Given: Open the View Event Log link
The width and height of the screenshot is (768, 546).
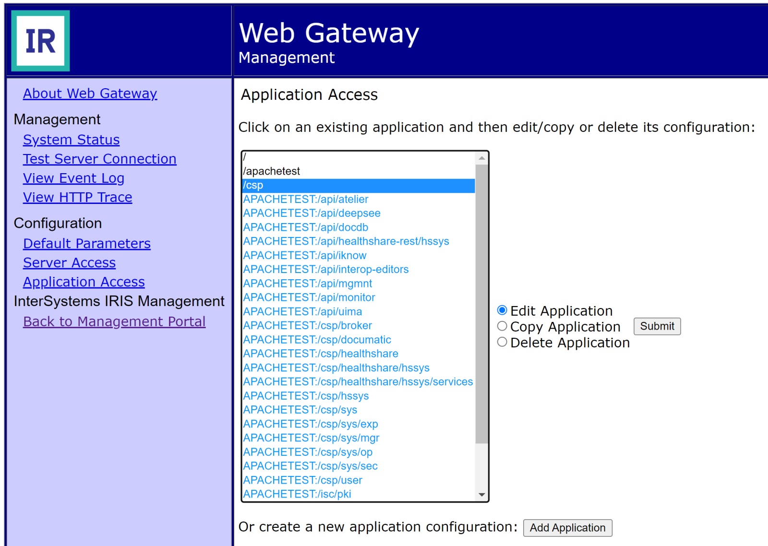Looking at the screenshot, I should click(73, 178).
